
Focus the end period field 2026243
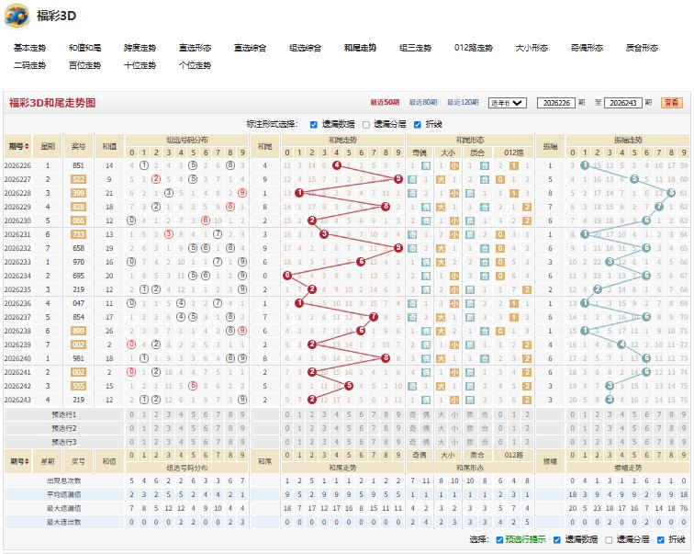622,103
